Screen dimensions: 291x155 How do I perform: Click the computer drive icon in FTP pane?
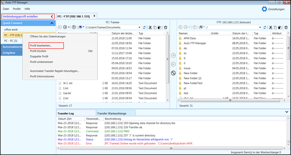[x=201, y=27]
